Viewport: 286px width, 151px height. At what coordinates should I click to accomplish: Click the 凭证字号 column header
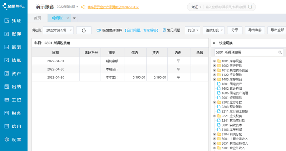tap(91, 53)
